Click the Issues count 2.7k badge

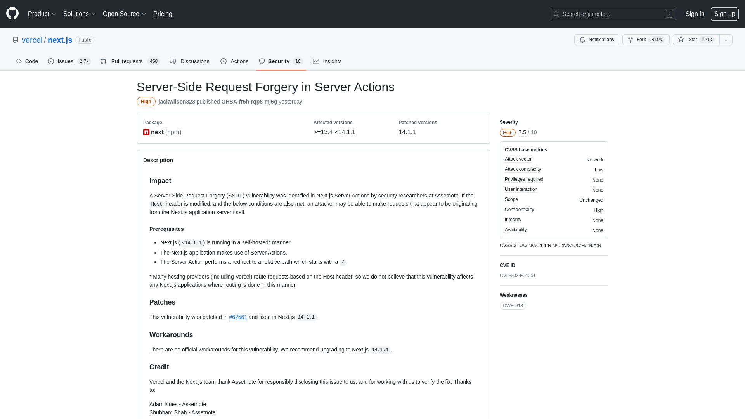84,61
